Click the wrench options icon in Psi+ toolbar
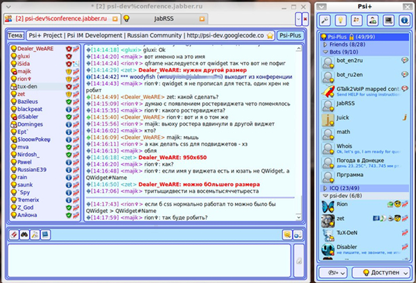 coord(324,20)
